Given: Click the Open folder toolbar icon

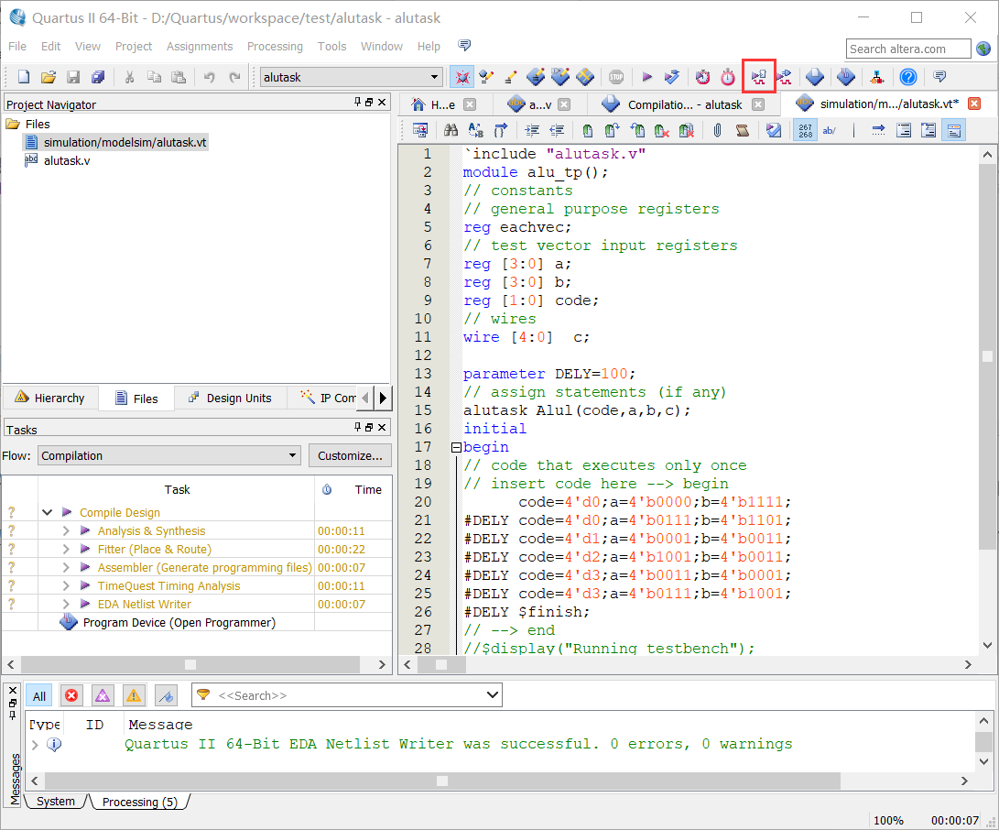Looking at the screenshot, I should (49, 77).
